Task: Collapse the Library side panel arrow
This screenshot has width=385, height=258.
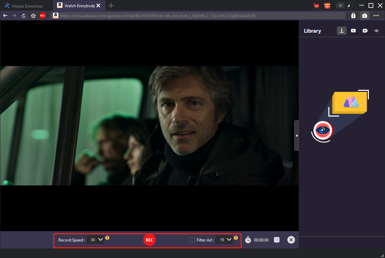Action: coord(297,136)
